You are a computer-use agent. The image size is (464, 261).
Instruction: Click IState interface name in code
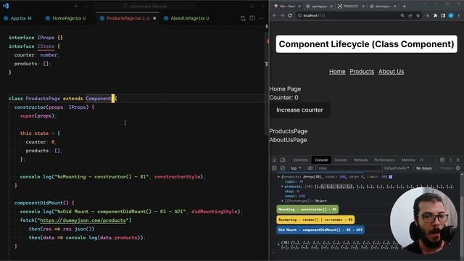tap(46, 46)
